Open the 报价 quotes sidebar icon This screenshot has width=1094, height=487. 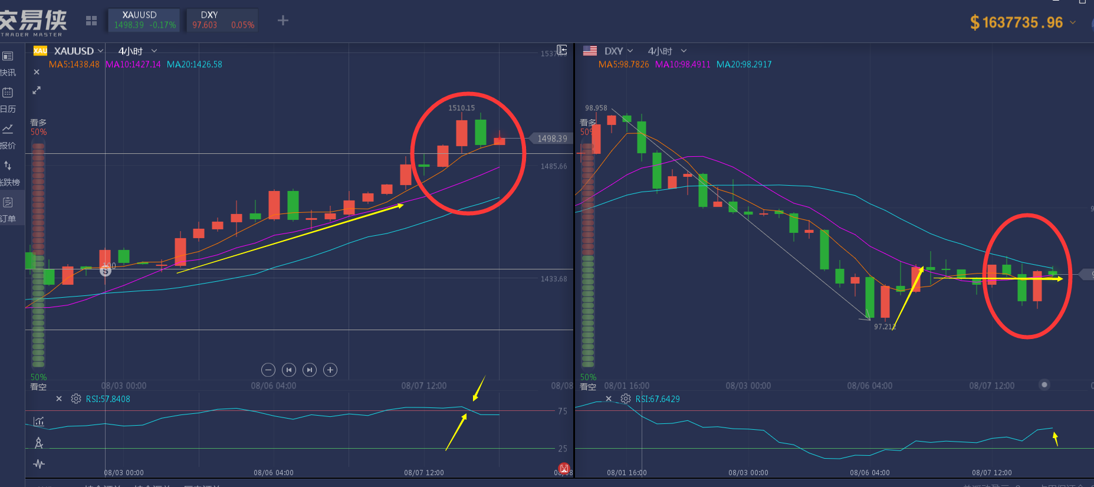[x=8, y=129]
